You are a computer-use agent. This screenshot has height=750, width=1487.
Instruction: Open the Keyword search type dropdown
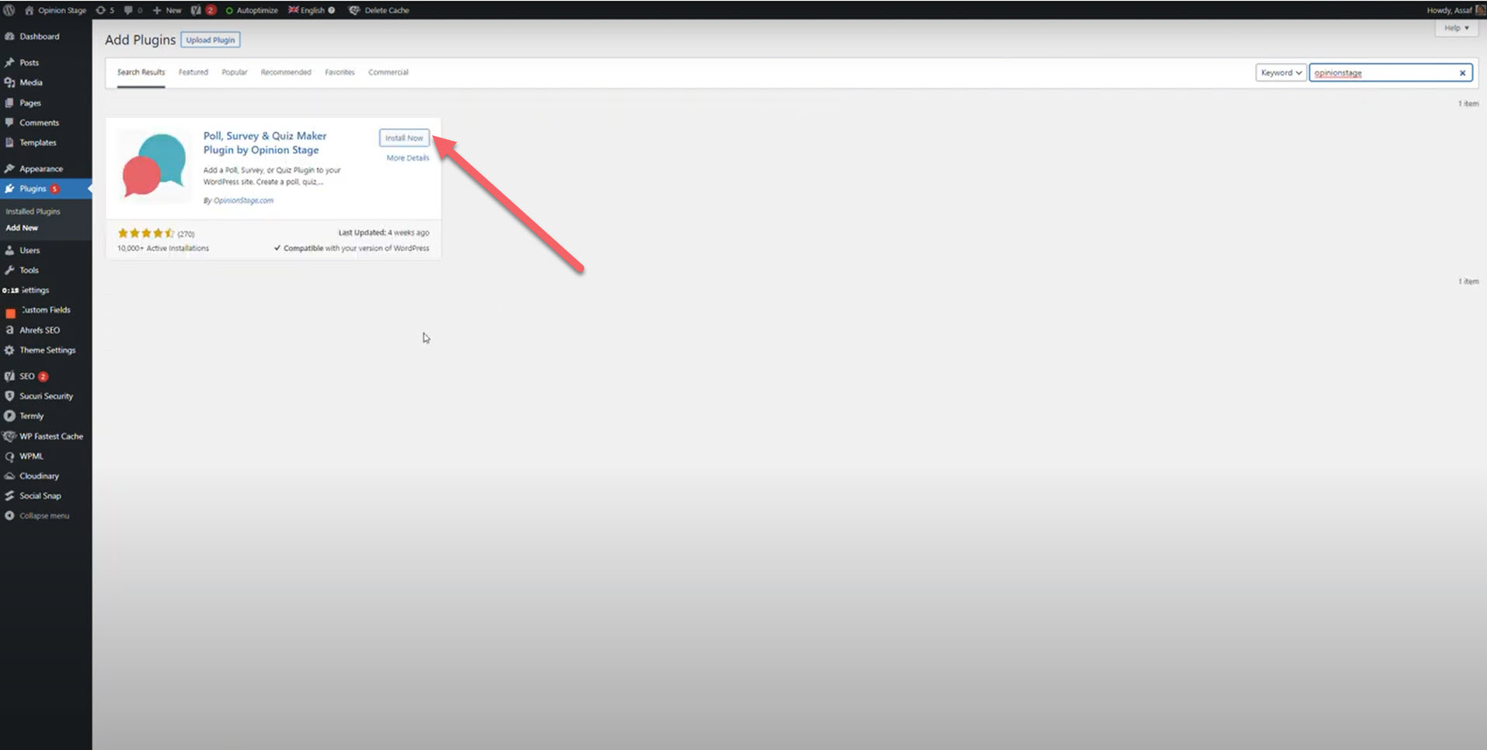point(1281,73)
